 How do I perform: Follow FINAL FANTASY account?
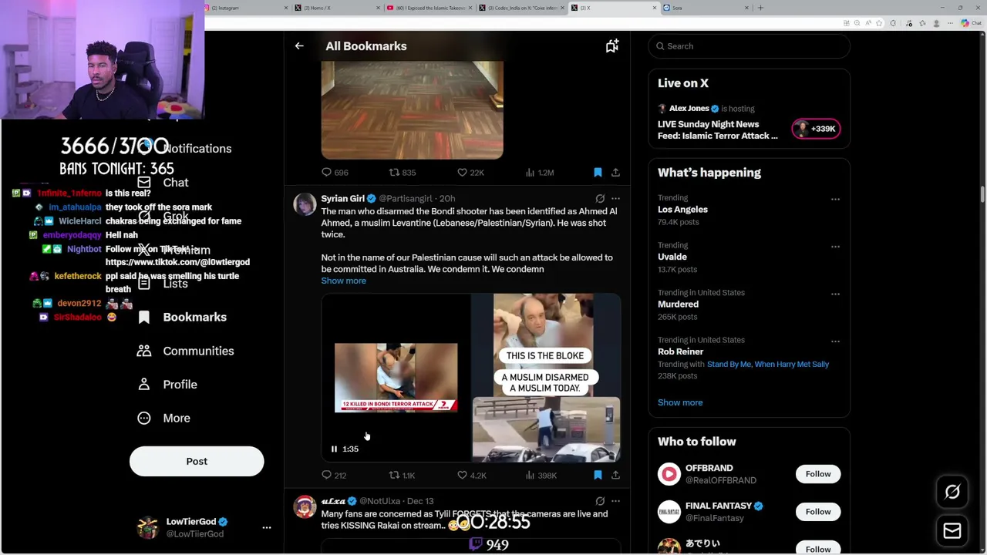818,512
